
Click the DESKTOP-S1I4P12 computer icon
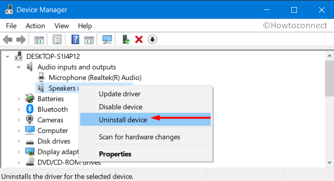[x=19, y=56]
